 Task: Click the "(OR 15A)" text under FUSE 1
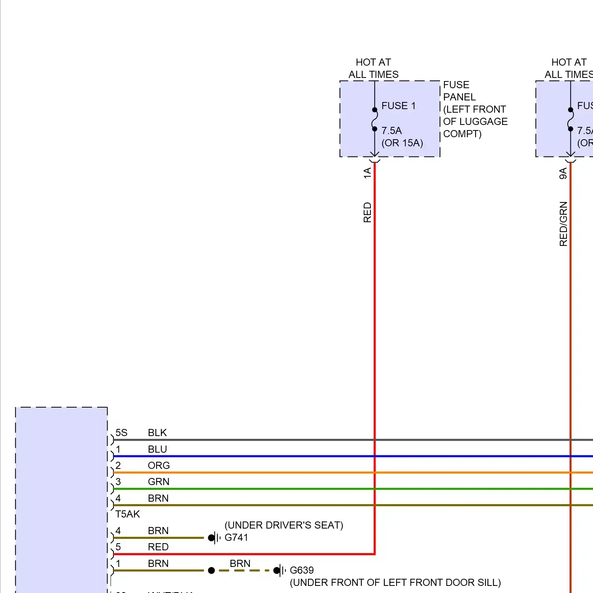tap(402, 143)
